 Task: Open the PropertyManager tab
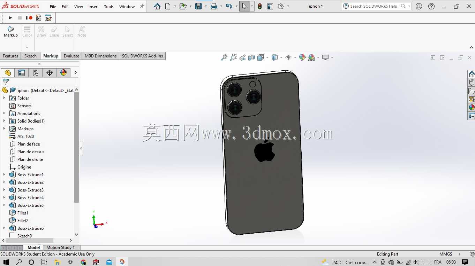click(x=22, y=73)
